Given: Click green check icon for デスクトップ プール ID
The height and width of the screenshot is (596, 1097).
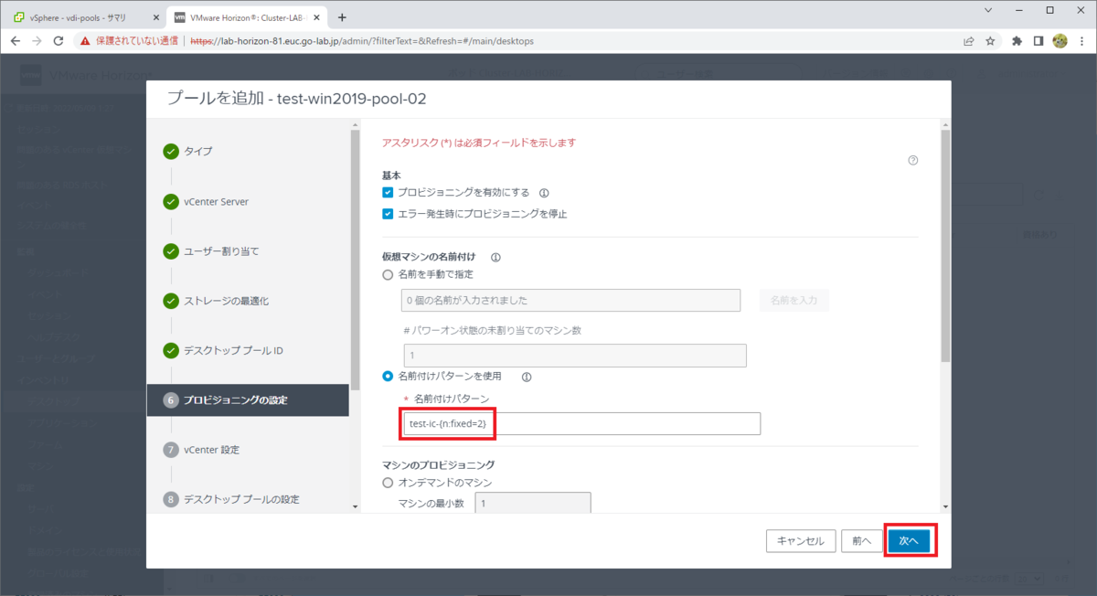Looking at the screenshot, I should tap(171, 351).
